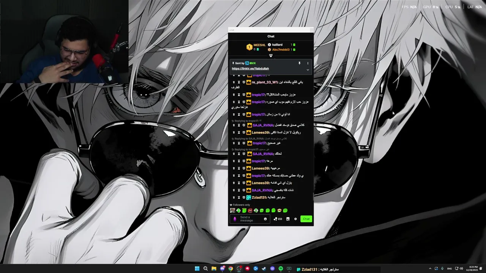This screenshot has width=486, height=273.
Task: Ban re_plant_33_W1 via the shield icon
Action: [x=244, y=82]
